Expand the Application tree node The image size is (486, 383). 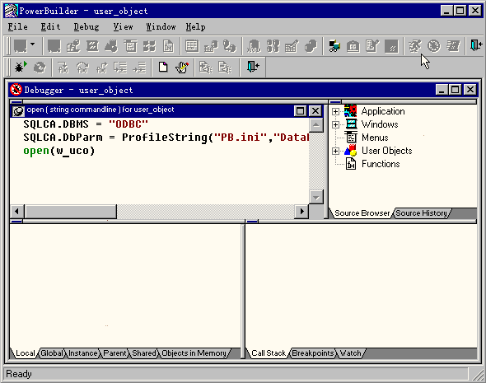point(335,111)
